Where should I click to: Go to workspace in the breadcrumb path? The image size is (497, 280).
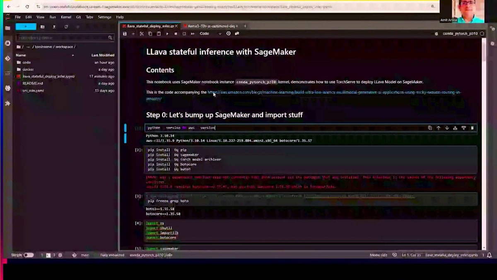(x=64, y=47)
